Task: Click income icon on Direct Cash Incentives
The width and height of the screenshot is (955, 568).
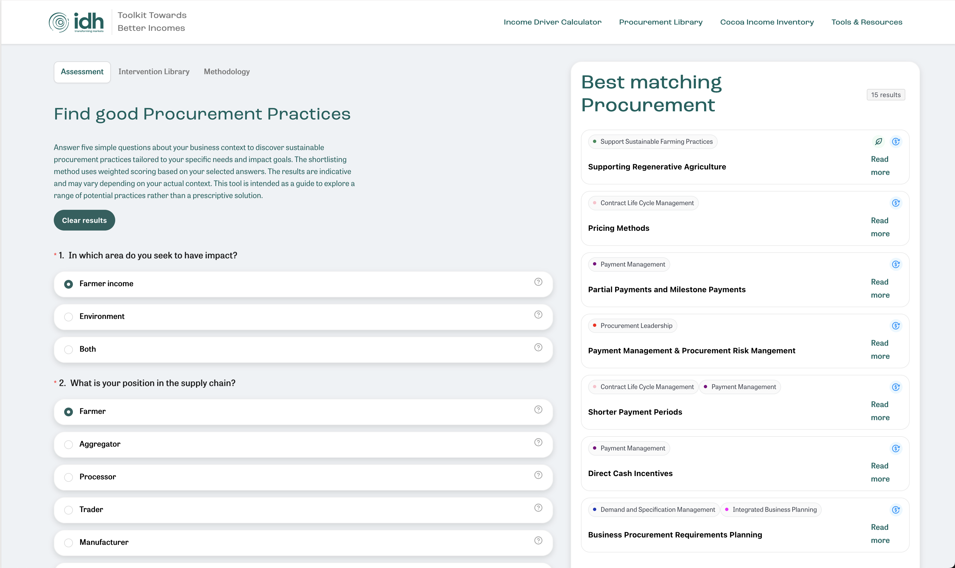Action: 896,448
